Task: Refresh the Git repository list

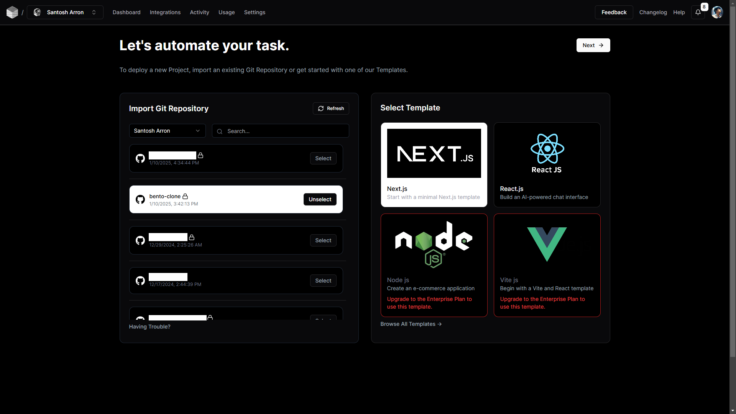Action: point(331,108)
